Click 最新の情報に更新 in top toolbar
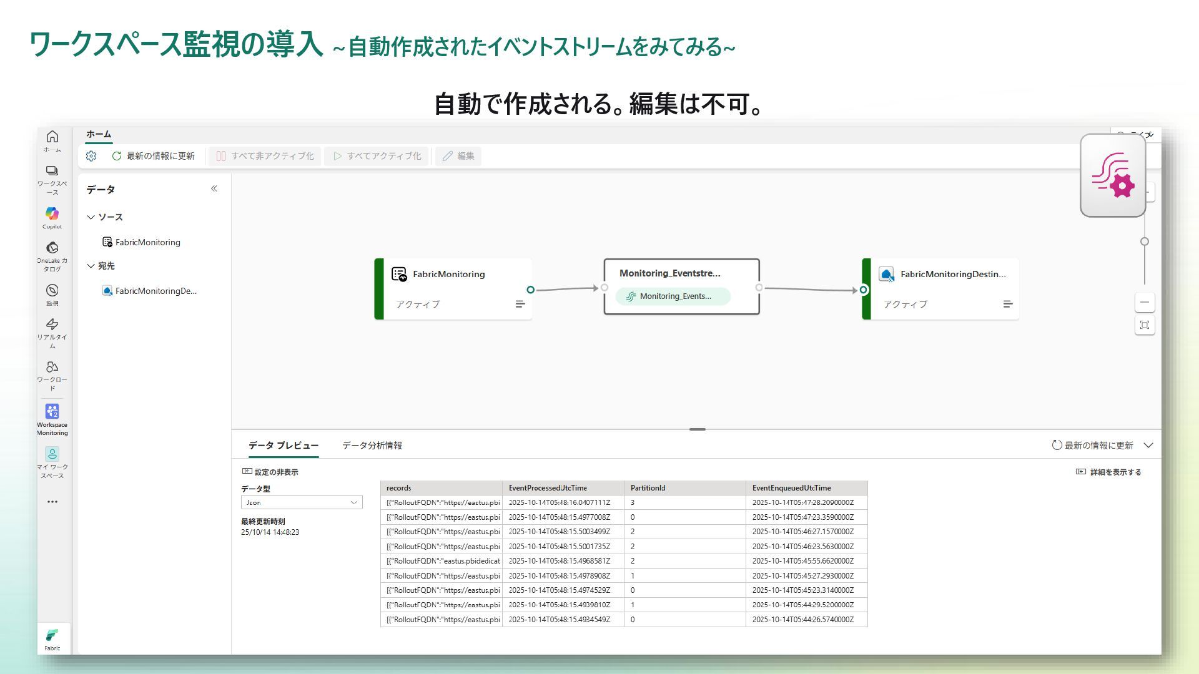 click(x=154, y=156)
